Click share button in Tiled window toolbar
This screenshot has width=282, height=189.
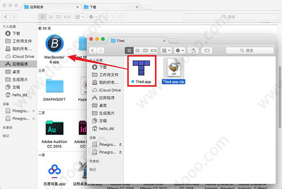194,51
